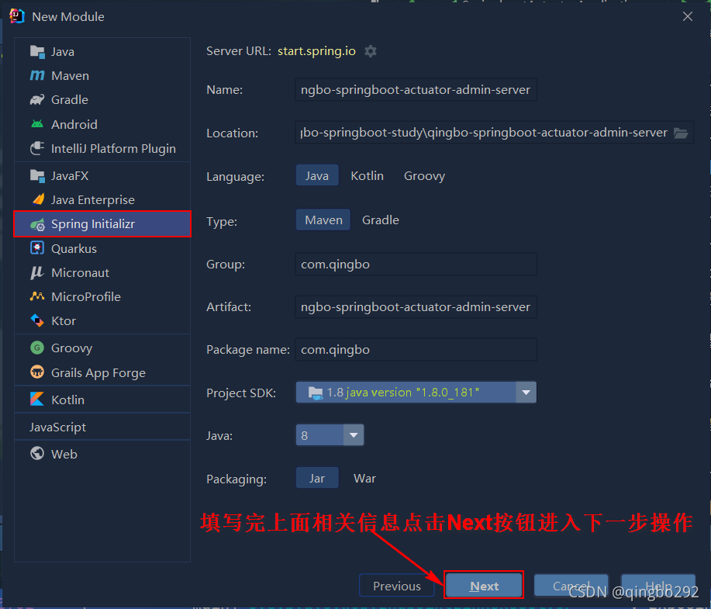This screenshot has height=609, width=711.
Task: Click the Previous button
Action: point(397,586)
